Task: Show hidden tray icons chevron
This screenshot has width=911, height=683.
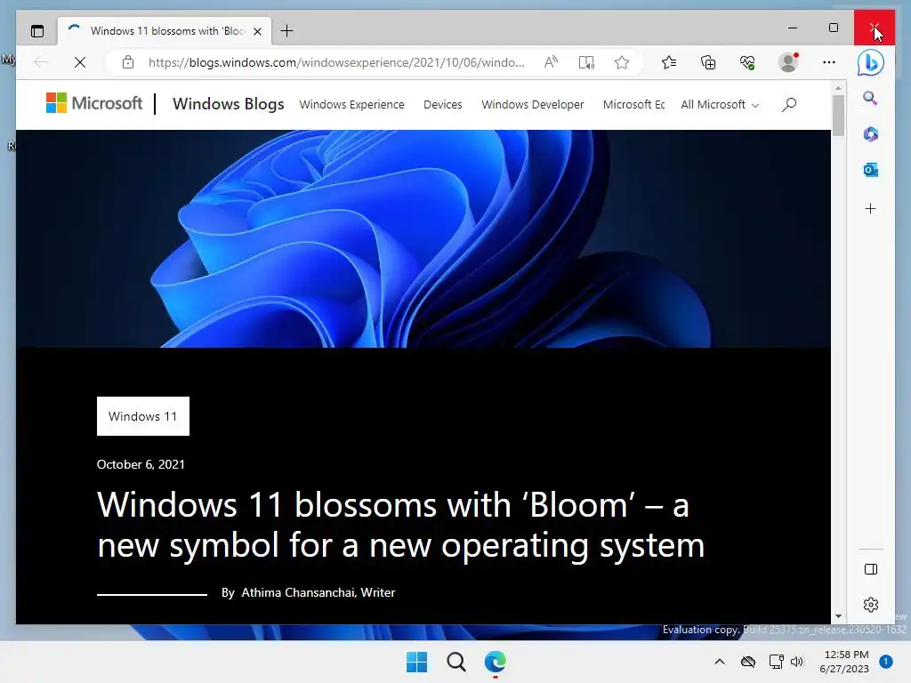Action: pyautogui.click(x=719, y=662)
